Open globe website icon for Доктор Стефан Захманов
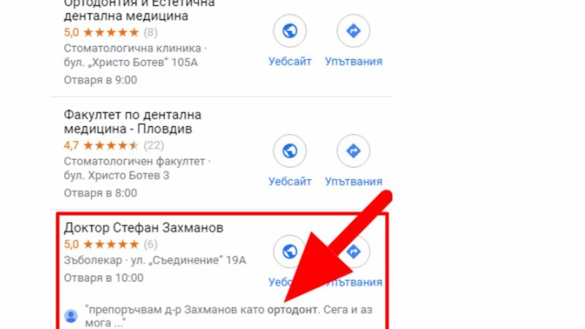This screenshot has height=329, width=585. point(289,251)
